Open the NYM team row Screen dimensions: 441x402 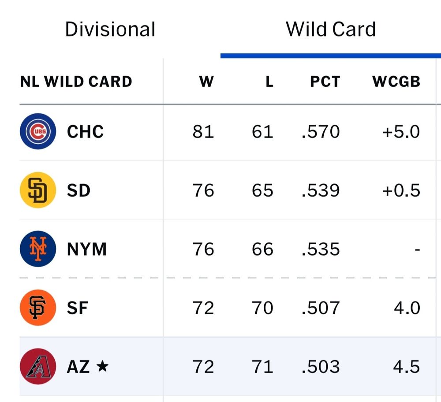tap(220, 249)
